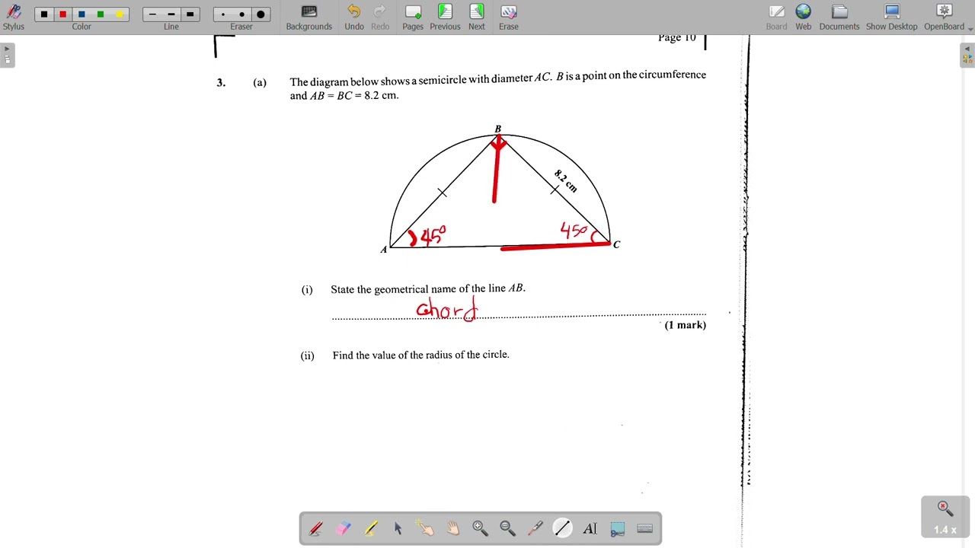Choose the blue pen color
This screenshot has width=975, height=548.
[82, 14]
